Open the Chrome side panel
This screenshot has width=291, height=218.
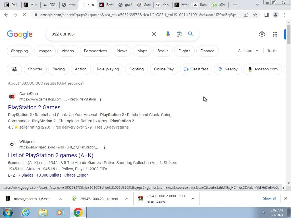point(267,15)
